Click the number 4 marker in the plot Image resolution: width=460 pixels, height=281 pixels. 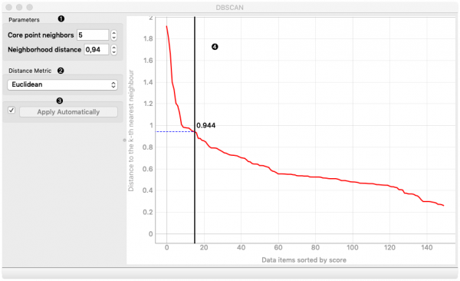215,47
